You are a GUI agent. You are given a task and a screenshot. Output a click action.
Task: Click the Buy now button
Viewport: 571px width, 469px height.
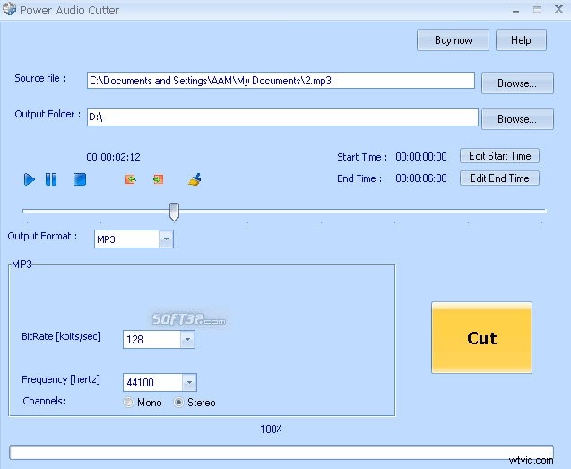point(453,40)
